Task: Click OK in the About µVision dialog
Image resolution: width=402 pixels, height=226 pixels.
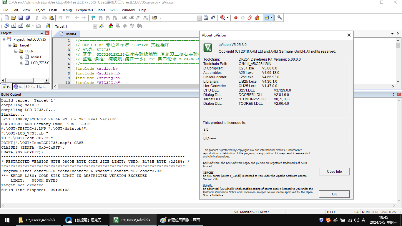Action: [334, 194]
